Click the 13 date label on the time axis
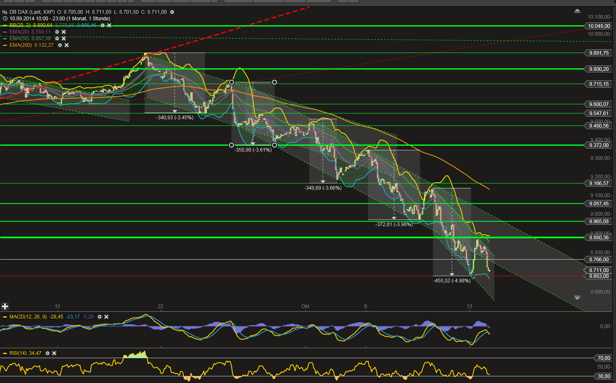 coord(470,306)
